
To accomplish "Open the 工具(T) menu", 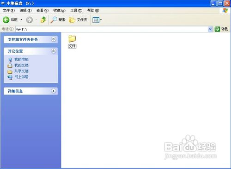I will click(x=76, y=11).
